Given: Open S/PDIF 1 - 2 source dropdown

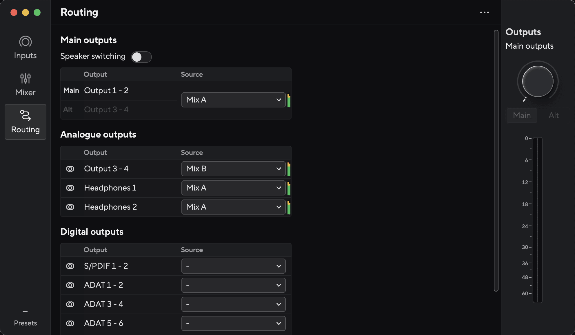Looking at the screenshot, I should tap(233, 266).
